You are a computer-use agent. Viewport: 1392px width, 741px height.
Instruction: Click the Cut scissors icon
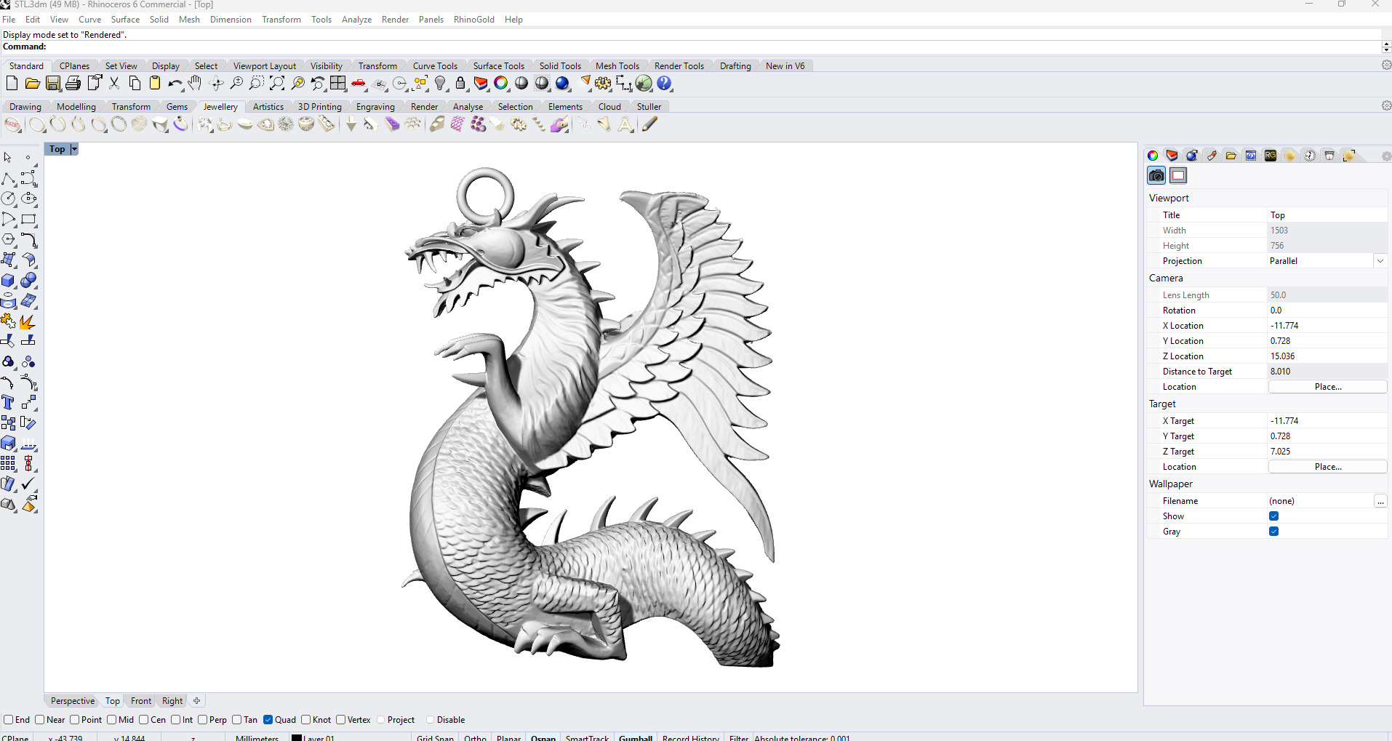(x=114, y=84)
